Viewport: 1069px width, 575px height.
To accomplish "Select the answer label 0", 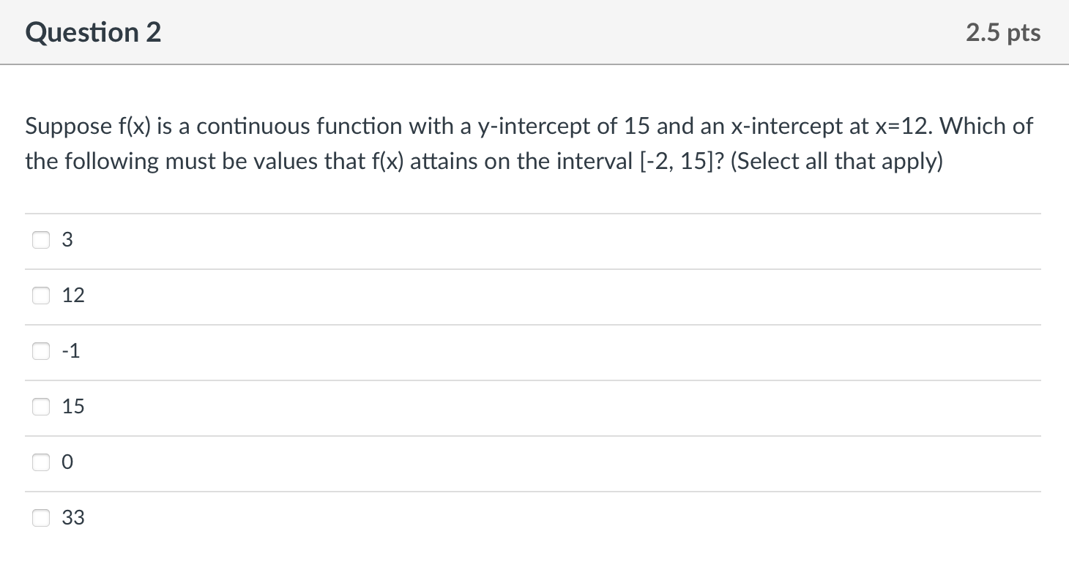I will click(67, 462).
